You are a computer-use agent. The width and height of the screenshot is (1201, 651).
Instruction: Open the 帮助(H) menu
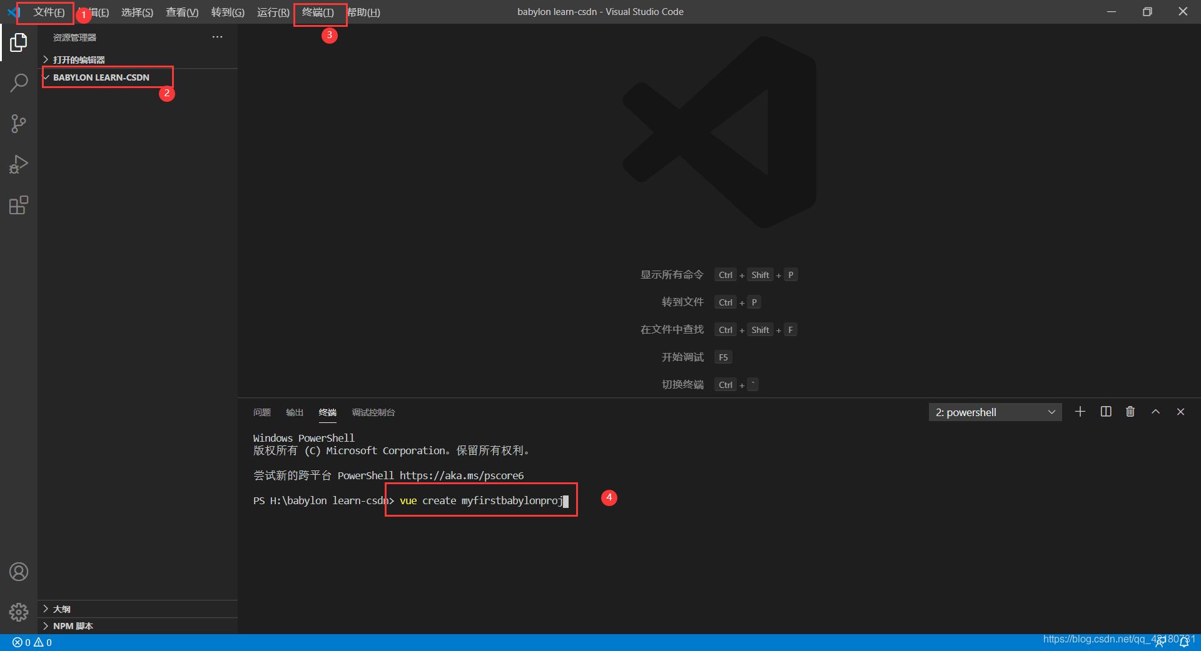(x=363, y=12)
